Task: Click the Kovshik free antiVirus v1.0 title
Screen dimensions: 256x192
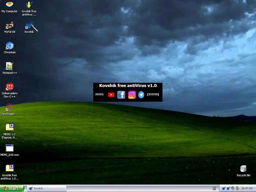Action: (x=128, y=85)
